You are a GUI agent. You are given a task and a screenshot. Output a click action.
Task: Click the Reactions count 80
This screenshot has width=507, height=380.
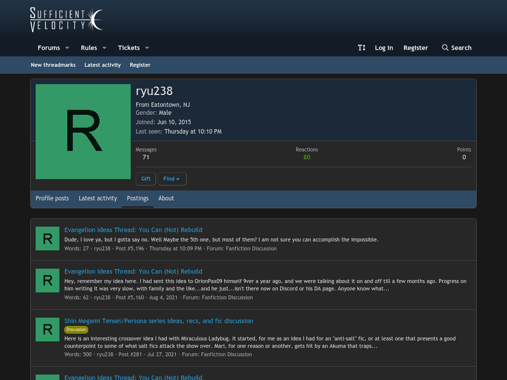[x=307, y=157]
